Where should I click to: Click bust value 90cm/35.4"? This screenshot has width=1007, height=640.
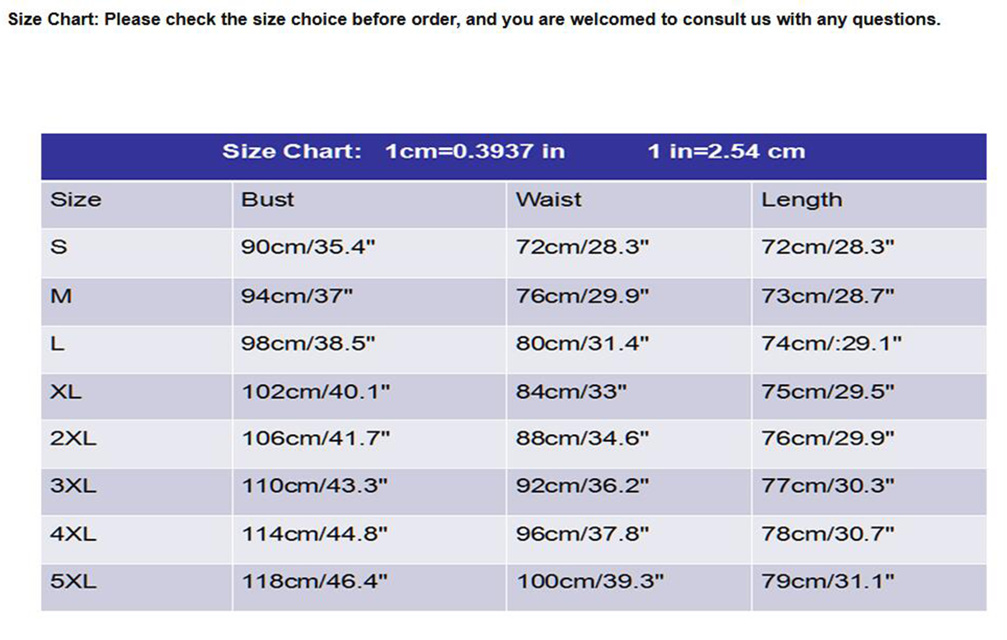pos(308,247)
